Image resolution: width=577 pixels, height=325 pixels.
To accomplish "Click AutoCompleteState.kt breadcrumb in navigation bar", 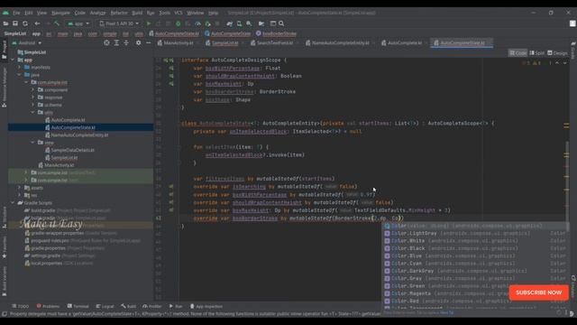I will (x=174, y=33).
